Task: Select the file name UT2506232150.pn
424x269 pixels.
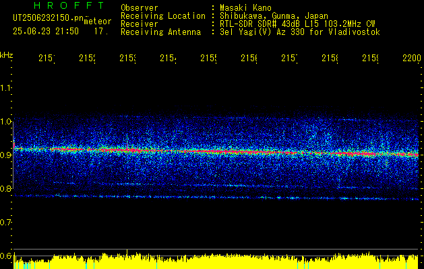Action: (x=49, y=18)
